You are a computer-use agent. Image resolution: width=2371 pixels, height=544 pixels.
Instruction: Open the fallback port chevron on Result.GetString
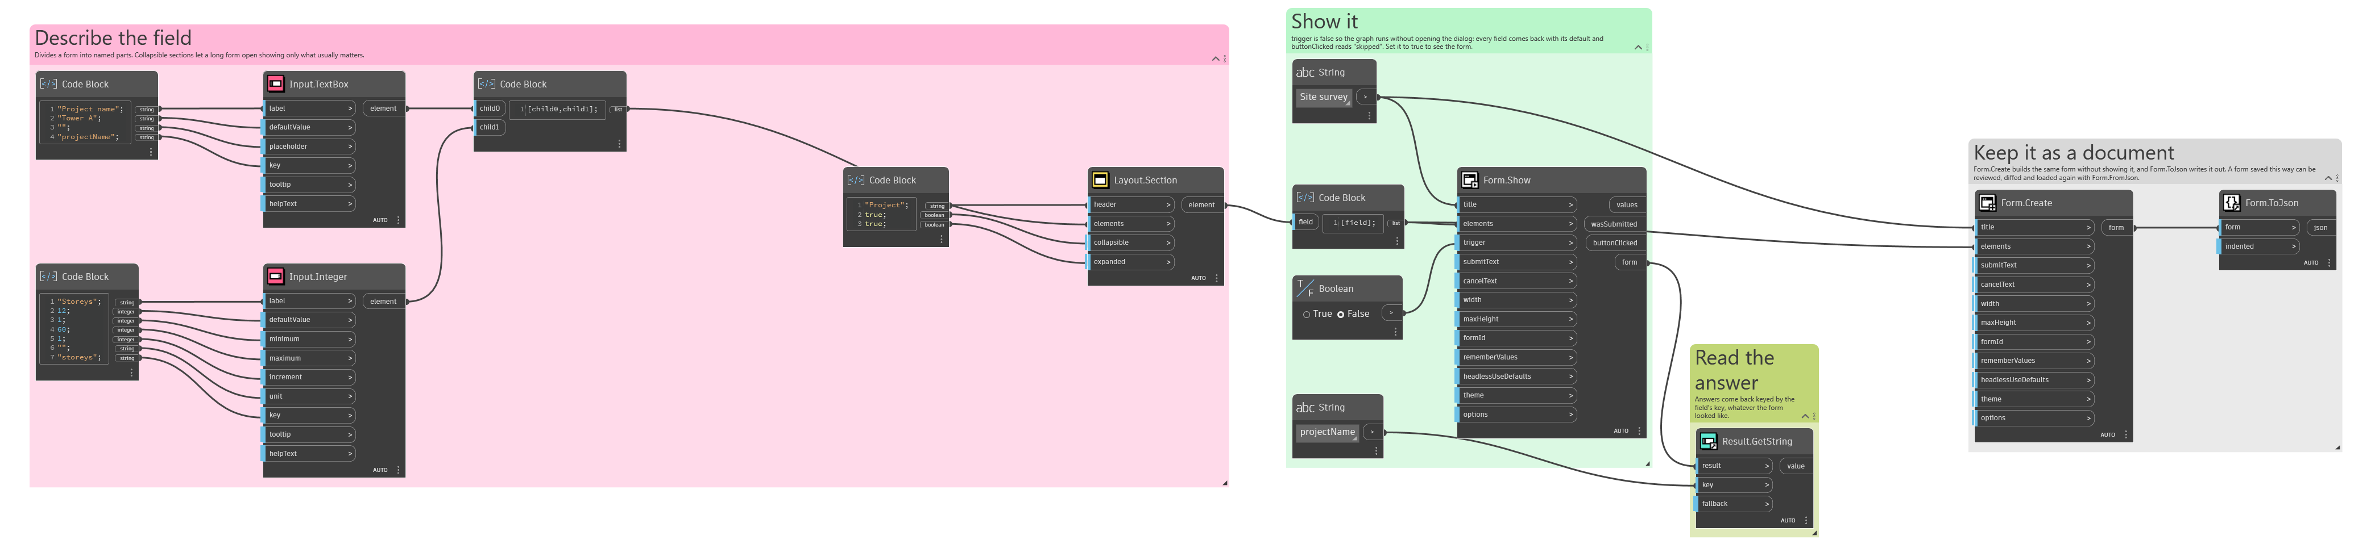click(1767, 504)
